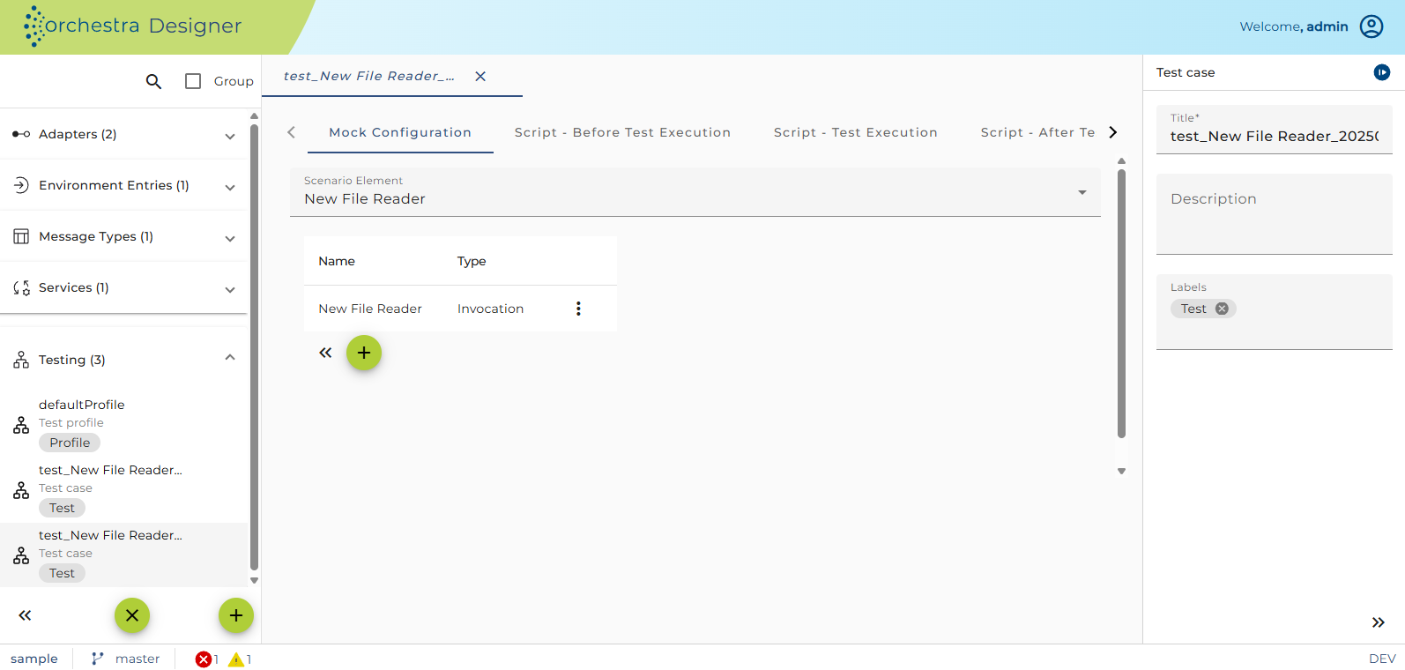
Task: Run the test case with the play icon
Action: (1381, 72)
